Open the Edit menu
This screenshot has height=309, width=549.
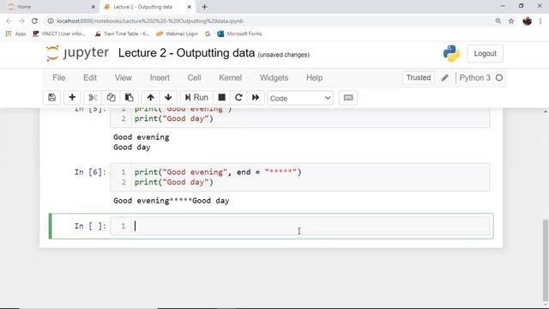click(x=90, y=78)
